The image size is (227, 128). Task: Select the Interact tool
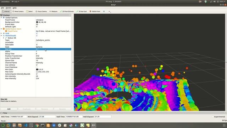[6, 11]
